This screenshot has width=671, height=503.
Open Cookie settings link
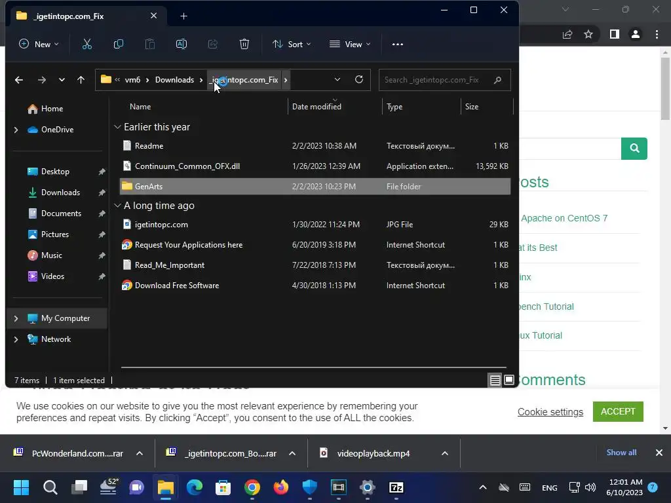click(x=550, y=412)
